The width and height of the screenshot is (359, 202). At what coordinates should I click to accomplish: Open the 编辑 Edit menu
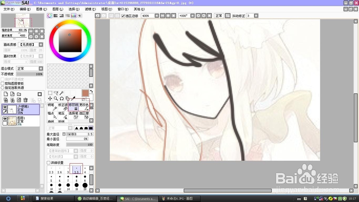[25, 9]
